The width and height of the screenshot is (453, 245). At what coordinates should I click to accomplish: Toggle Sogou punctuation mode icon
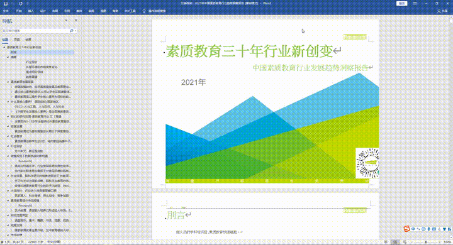click(x=418, y=229)
